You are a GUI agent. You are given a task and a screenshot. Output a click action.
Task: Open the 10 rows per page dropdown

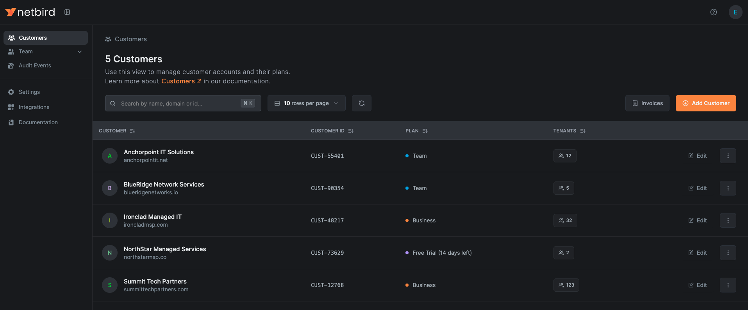tap(307, 103)
